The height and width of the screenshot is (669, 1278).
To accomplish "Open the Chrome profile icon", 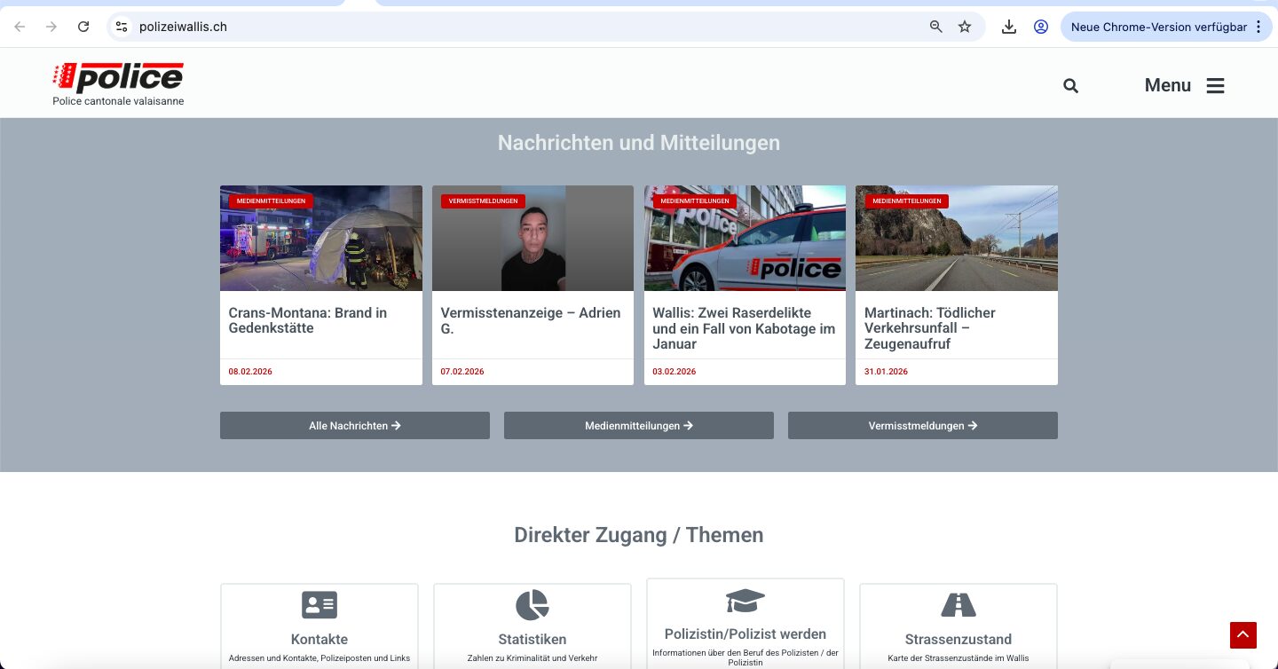I will [x=1041, y=27].
